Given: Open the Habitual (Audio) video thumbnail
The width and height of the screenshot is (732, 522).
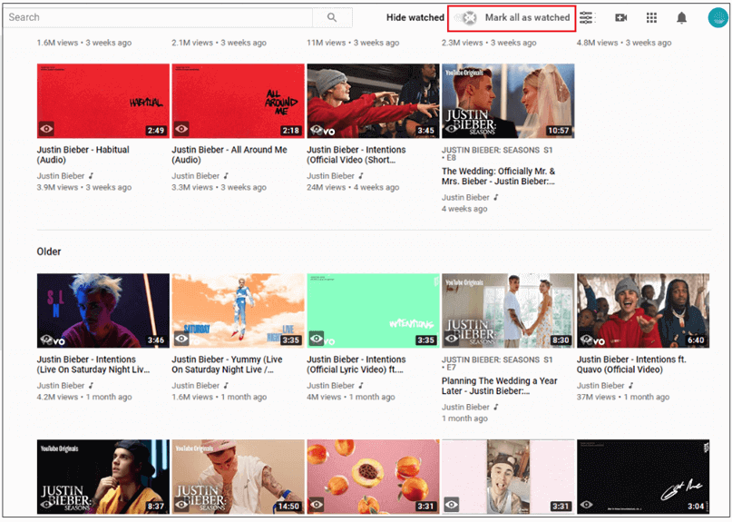Looking at the screenshot, I should pos(103,101).
